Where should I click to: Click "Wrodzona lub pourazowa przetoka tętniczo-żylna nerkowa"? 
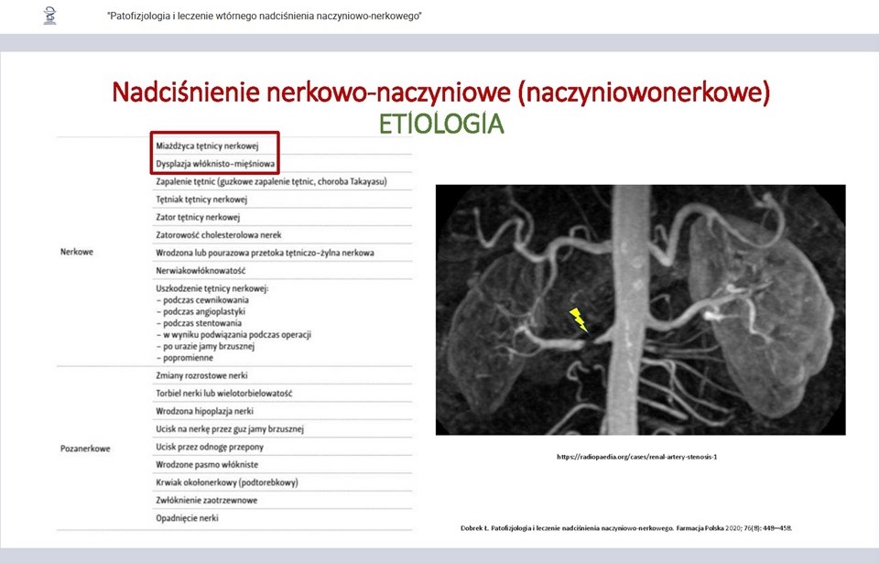[265, 253]
